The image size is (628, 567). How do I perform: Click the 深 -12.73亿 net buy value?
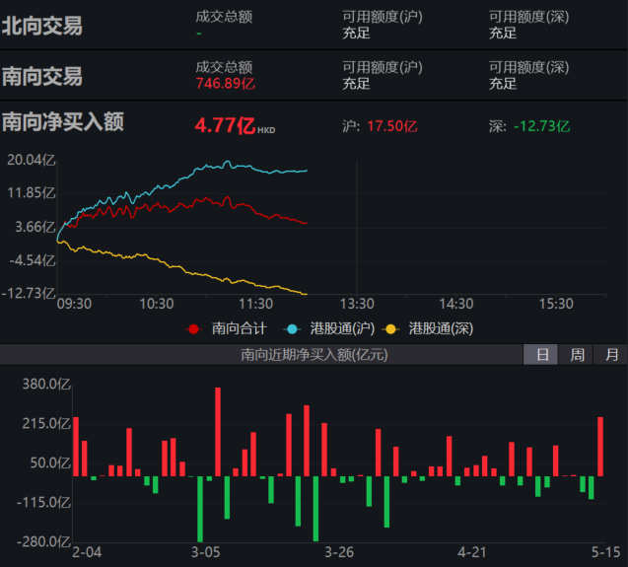coord(541,126)
